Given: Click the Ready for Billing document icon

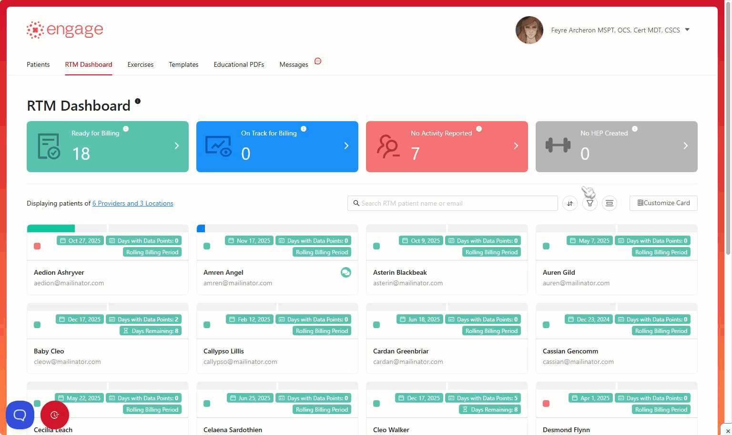Looking at the screenshot, I should (49, 146).
